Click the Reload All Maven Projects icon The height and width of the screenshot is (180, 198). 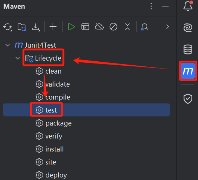coord(8,27)
